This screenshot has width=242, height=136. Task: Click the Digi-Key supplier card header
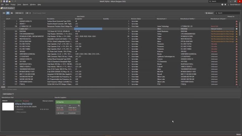pyautogui.click(x=68, y=102)
